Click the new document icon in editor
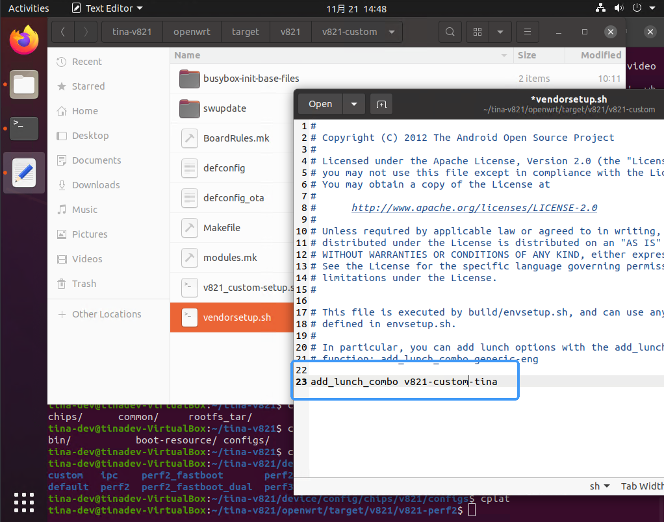 (381, 104)
